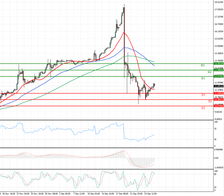This screenshot has width=224, height=196.
Task: Click the 13.76590 price axis value
Action: (x=219, y=60)
